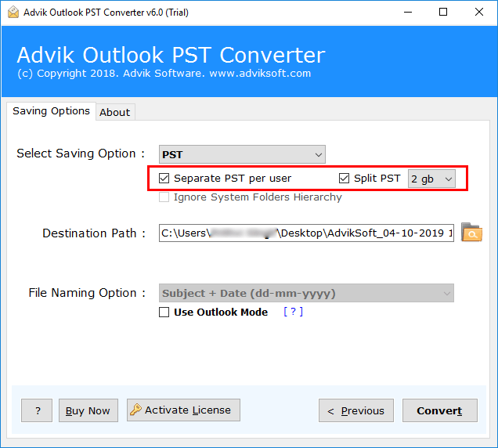Image resolution: width=498 pixels, height=448 pixels.
Task: Switch to the About tab
Action: [115, 112]
